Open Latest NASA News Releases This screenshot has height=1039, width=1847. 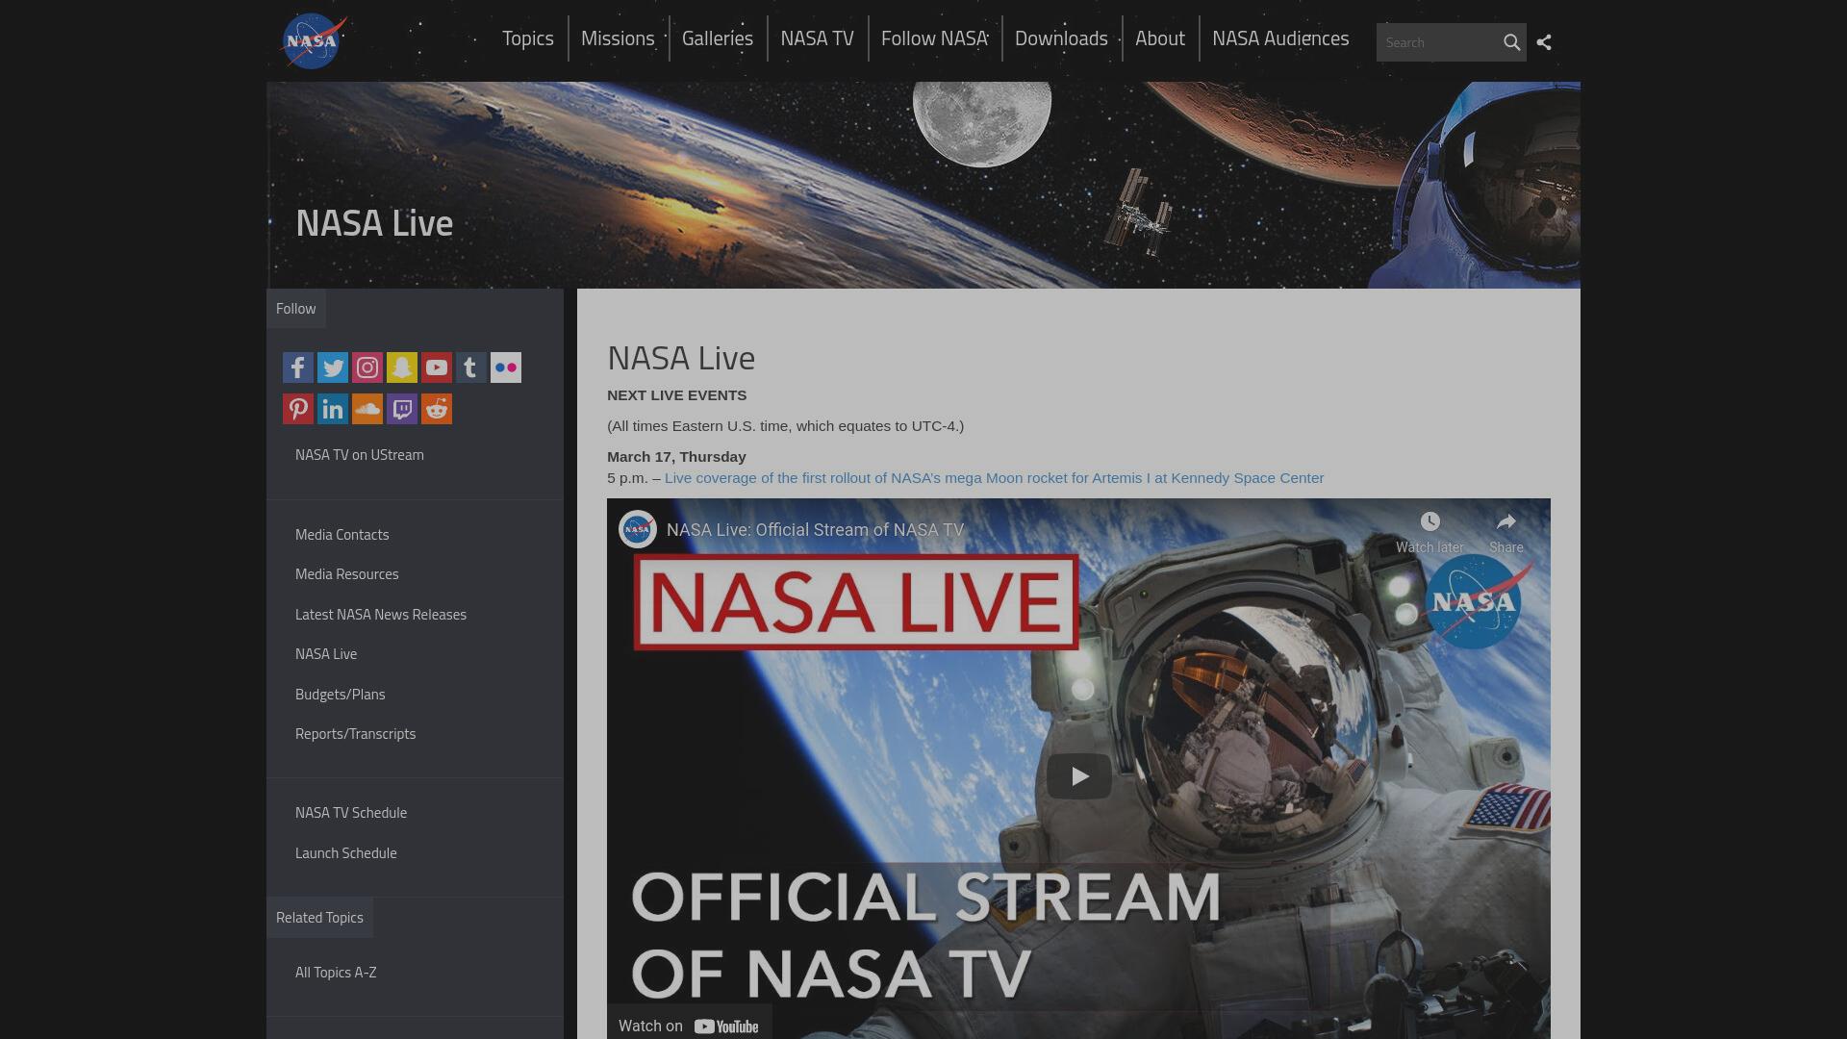coord(381,615)
